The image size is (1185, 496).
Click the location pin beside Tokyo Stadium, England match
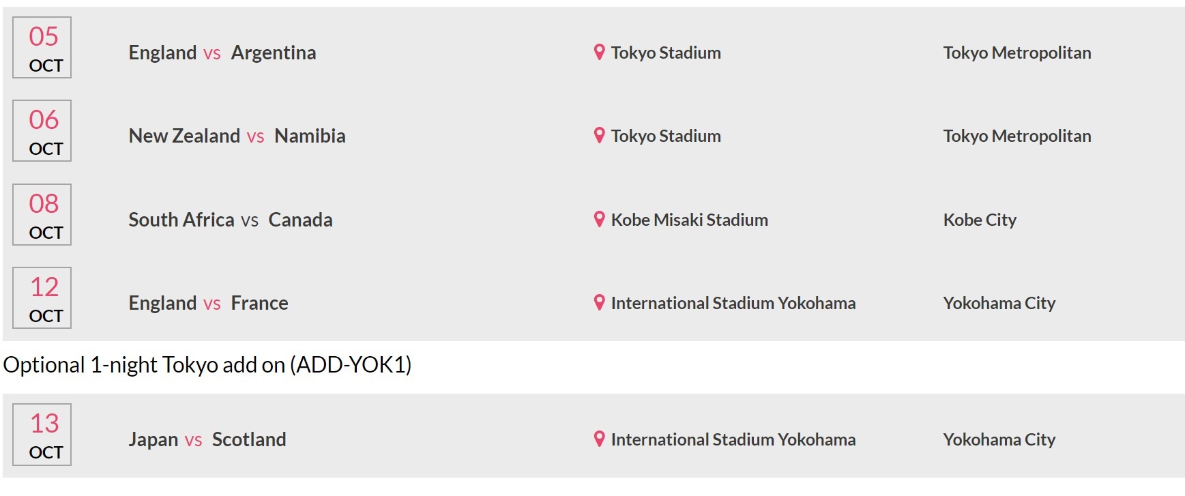click(x=599, y=52)
